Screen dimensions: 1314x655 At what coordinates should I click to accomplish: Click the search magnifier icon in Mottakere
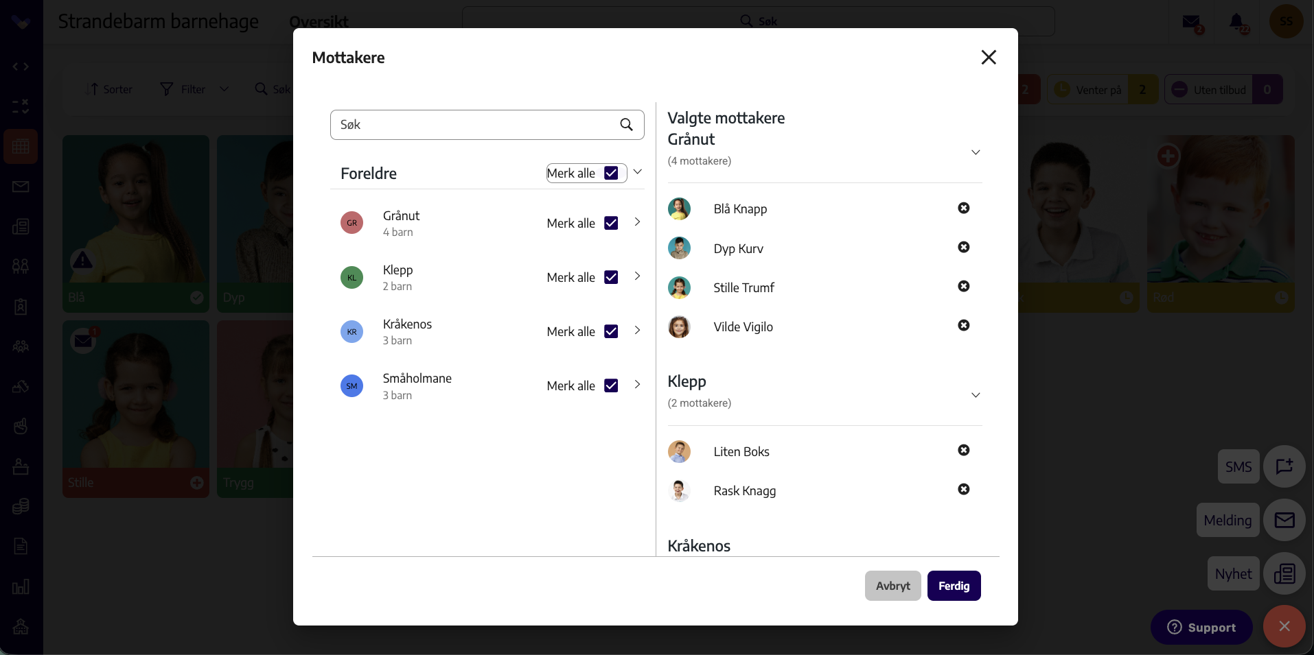point(626,124)
